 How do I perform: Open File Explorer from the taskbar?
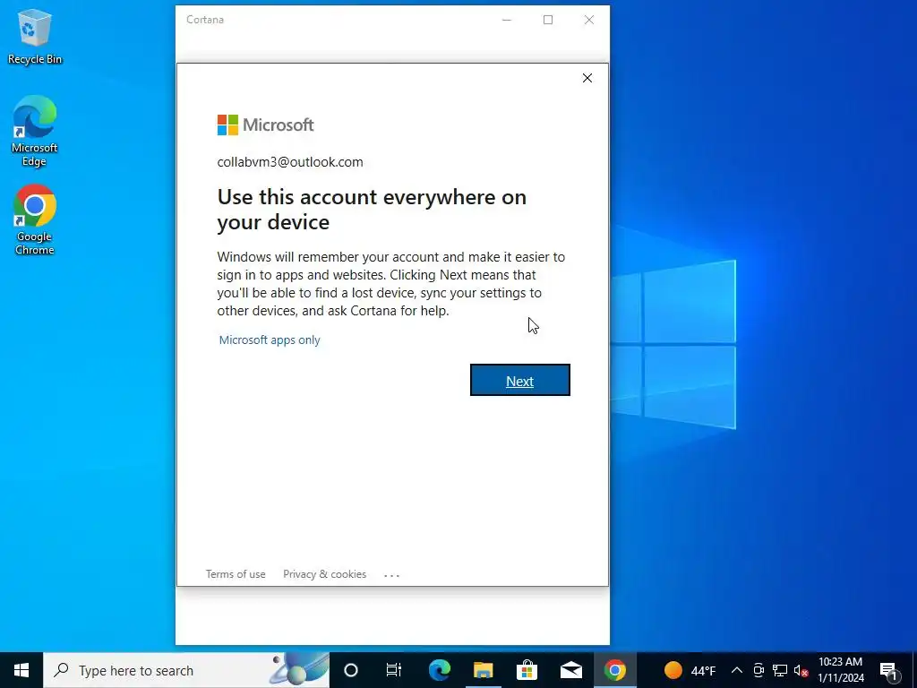483,670
